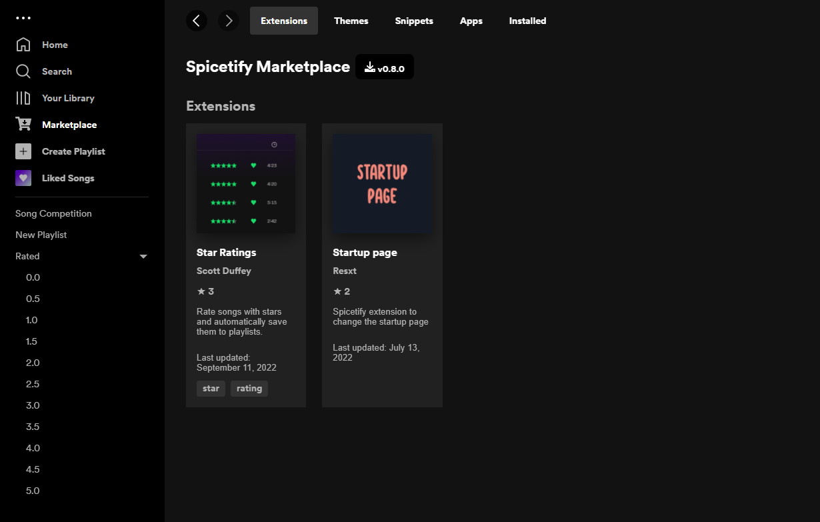Open the New Playlist entry

click(x=41, y=235)
